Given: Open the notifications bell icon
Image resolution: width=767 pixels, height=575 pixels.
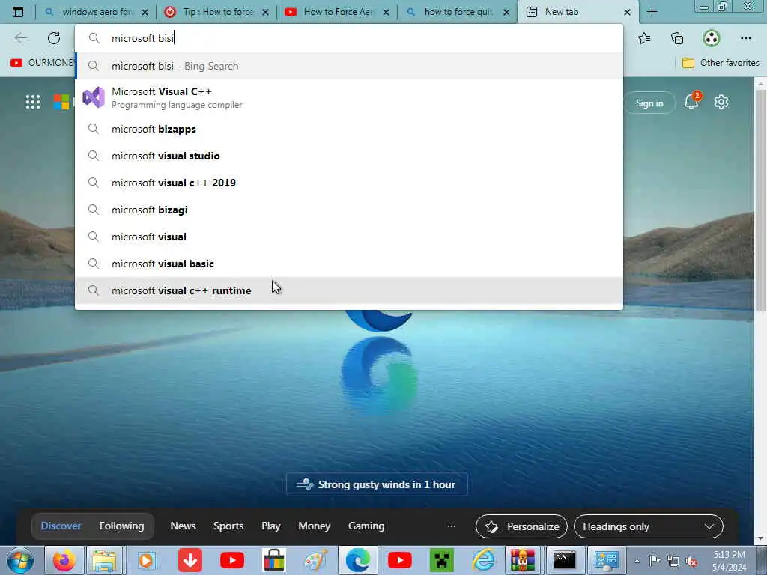Looking at the screenshot, I should coord(691,102).
